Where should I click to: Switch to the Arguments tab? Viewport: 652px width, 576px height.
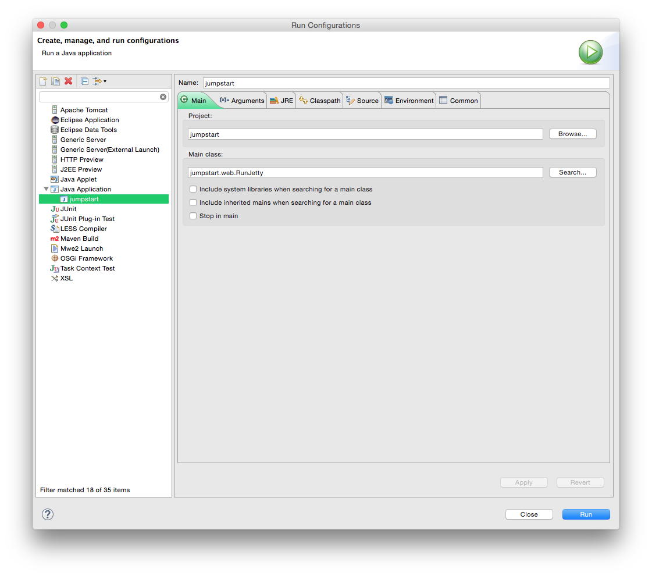pyautogui.click(x=242, y=101)
